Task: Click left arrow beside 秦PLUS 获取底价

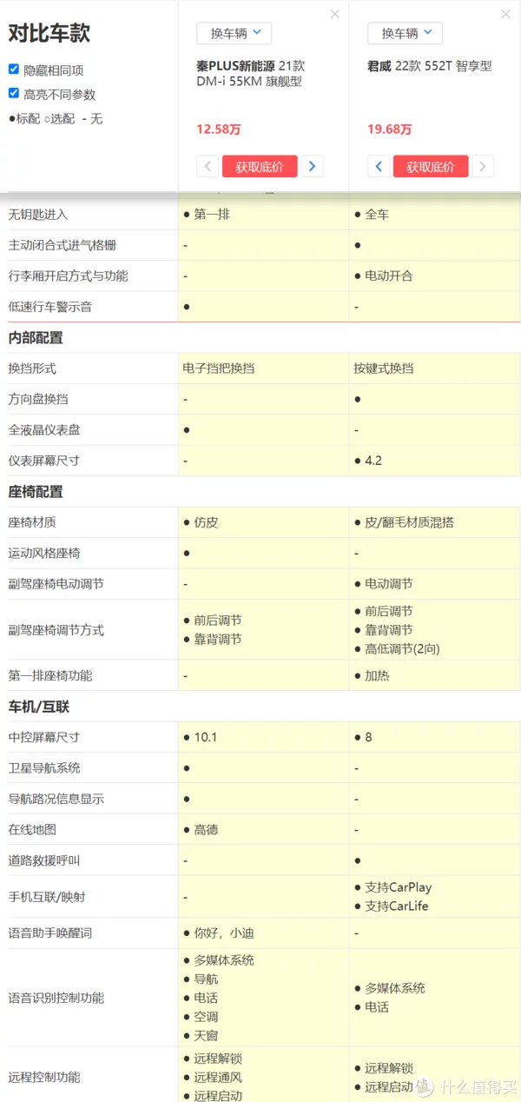Action: coord(208,167)
